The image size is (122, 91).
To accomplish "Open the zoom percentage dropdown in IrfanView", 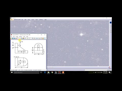I will [31, 38].
